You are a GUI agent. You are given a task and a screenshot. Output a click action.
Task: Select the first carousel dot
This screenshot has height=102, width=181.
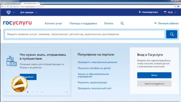point(28,92)
